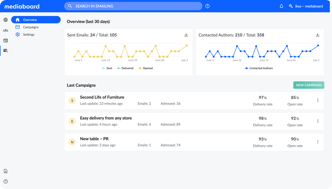This screenshot has width=332, height=189.
Task: Click the globe icon in left sidebar
Action: [x=5, y=20]
